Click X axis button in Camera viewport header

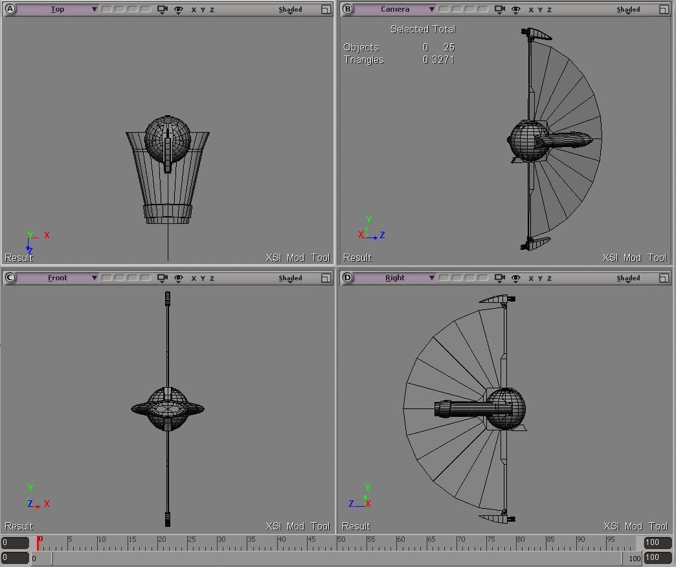click(x=531, y=10)
